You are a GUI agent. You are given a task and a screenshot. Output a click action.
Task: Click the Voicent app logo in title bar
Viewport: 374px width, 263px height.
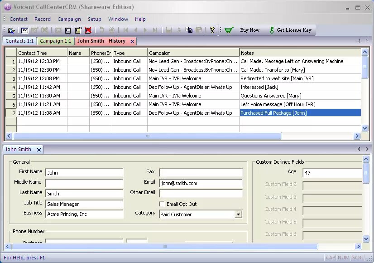(7, 7)
